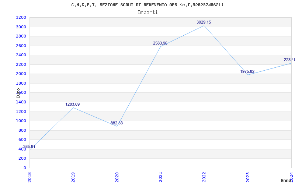Image resolution: width=295 pixels, height=184 pixels.
Task: Click the 3000 y-axis tick
Action: tap(21, 27)
